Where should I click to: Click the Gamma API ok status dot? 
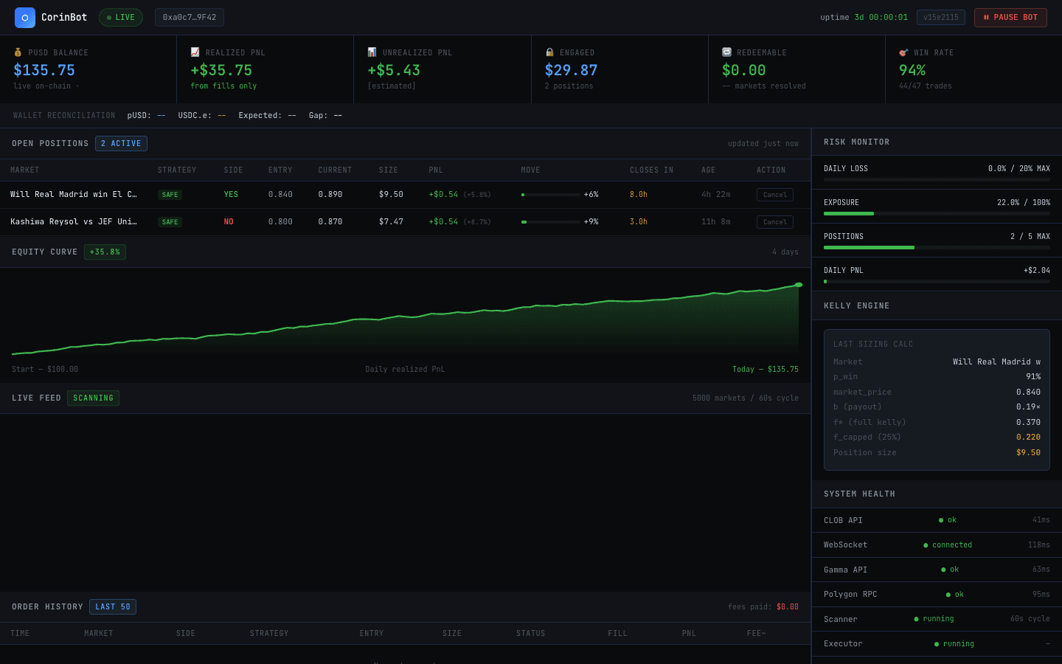(943, 570)
